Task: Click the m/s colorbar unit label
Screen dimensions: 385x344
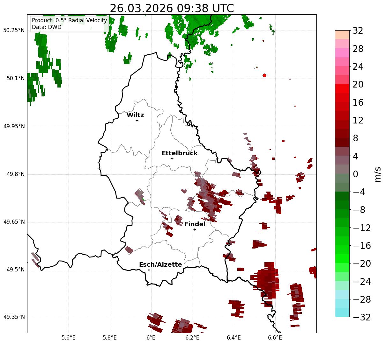Action: (x=378, y=174)
